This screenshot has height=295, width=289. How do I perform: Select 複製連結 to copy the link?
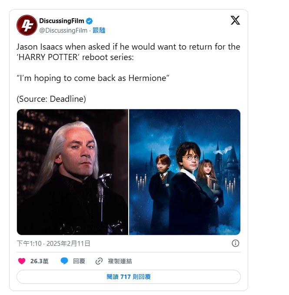tap(120, 261)
